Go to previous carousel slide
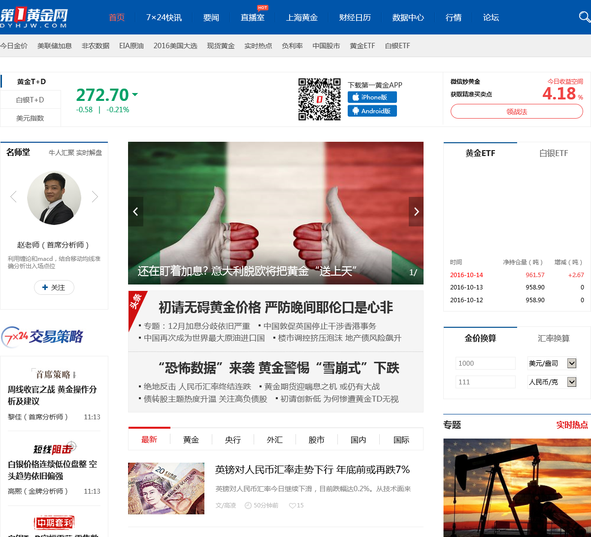This screenshot has width=591, height=537. [x=135, y=212]
